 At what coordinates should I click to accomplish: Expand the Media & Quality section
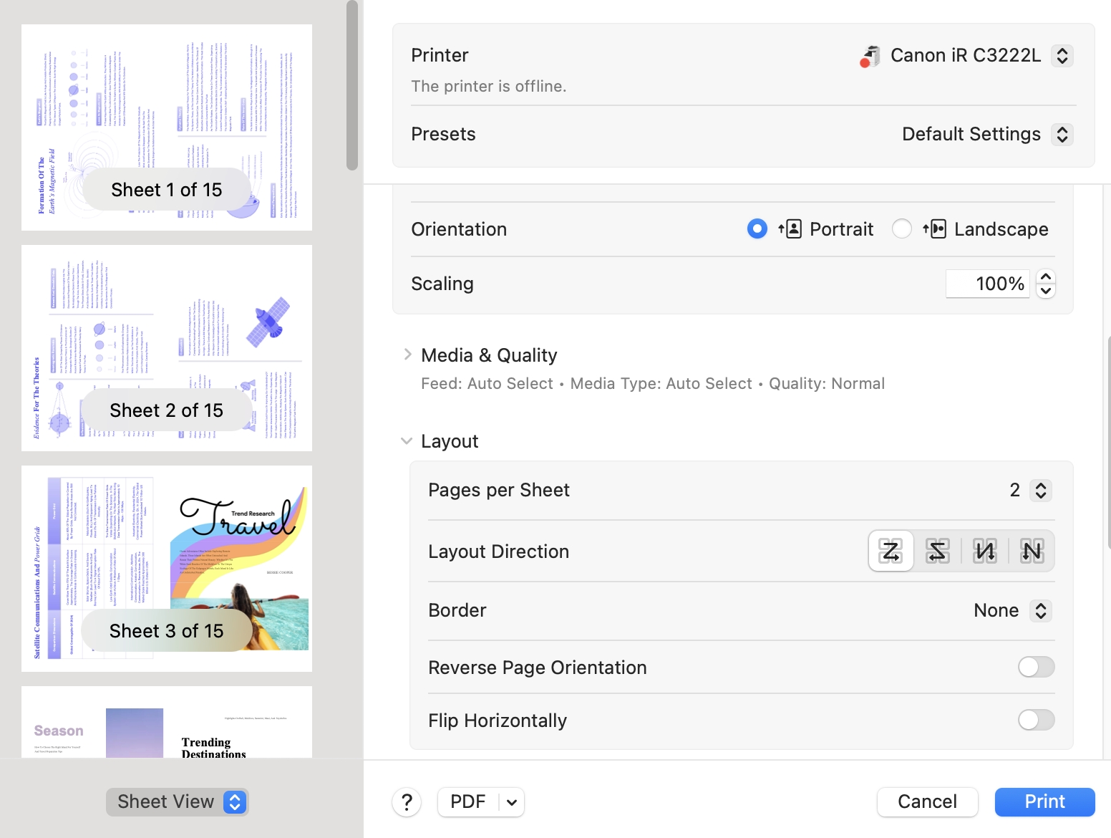[407, 355]
